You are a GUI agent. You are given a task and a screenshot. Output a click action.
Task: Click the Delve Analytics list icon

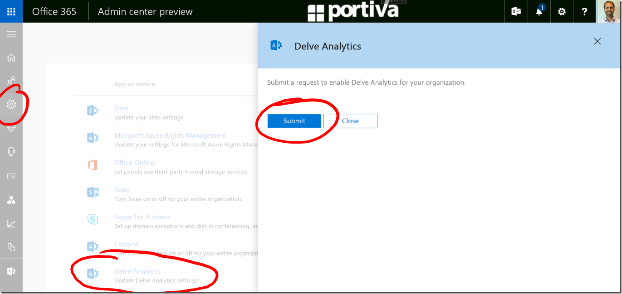coord(93,274)
